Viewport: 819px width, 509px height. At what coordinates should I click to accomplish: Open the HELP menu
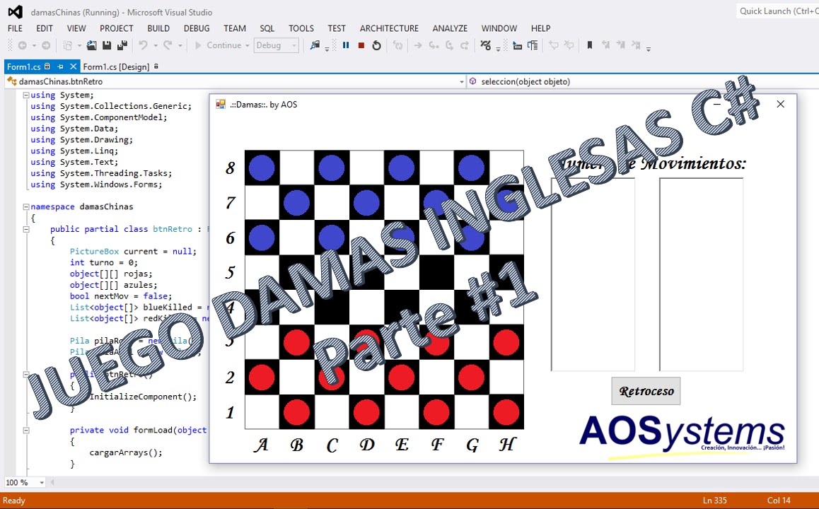(x=540, y=28)
